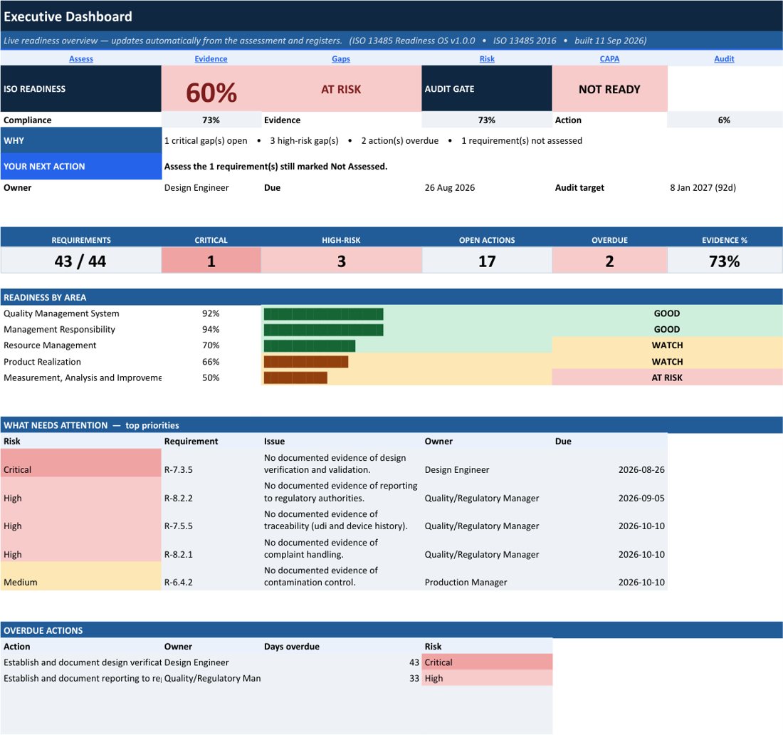Click the Overdue count value 2

[x=609, y=261]
